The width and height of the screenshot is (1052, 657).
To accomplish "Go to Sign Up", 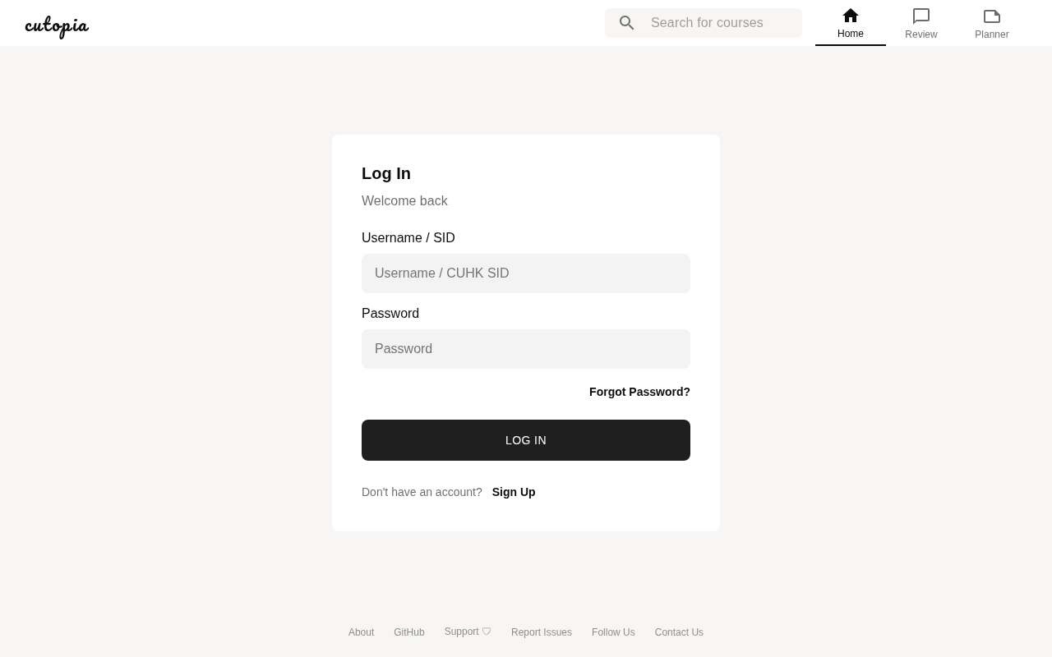I will pyautogui.click(x=514, y=492).
